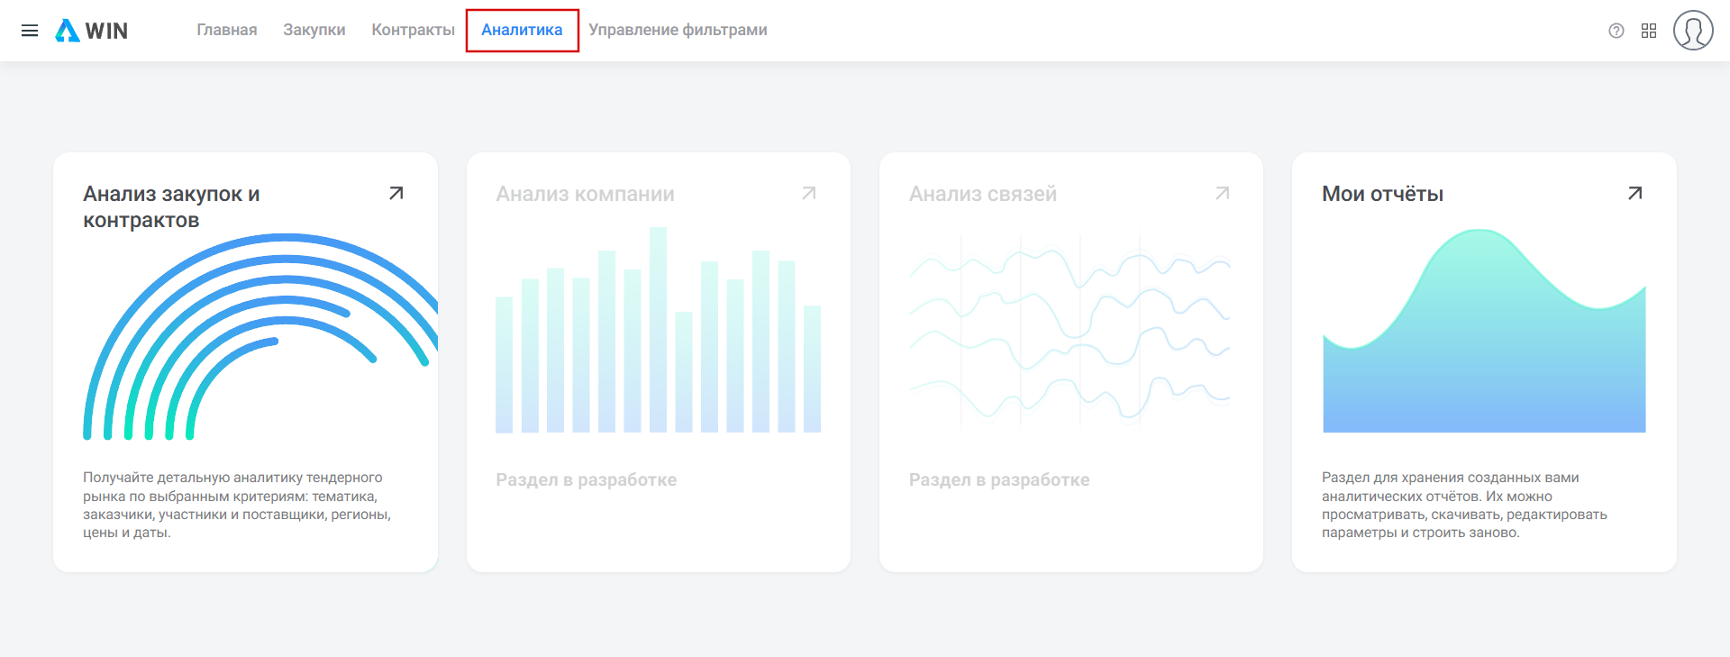Click arrow icon on Анализ связей card
The width and height of the screenshot is (1730, 657).
tap(1222, 193)
